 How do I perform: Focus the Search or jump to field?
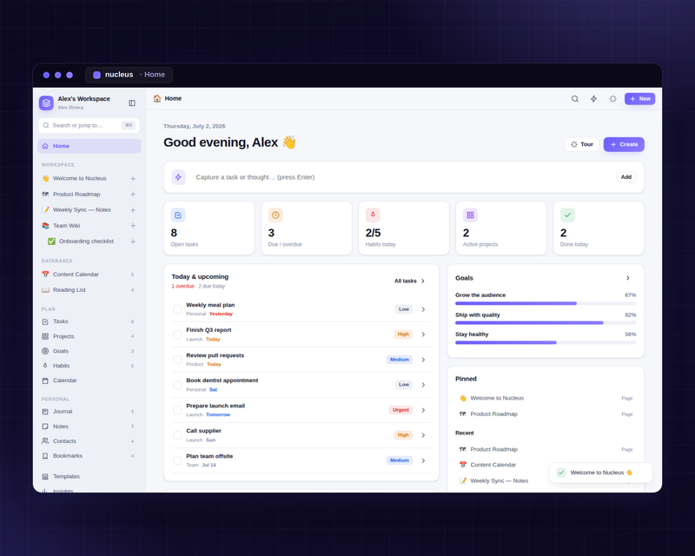89,125
